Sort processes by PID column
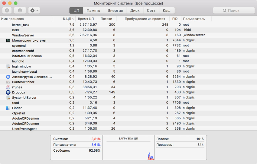Viewport: 257px width, 164px height. coord(175,19)
